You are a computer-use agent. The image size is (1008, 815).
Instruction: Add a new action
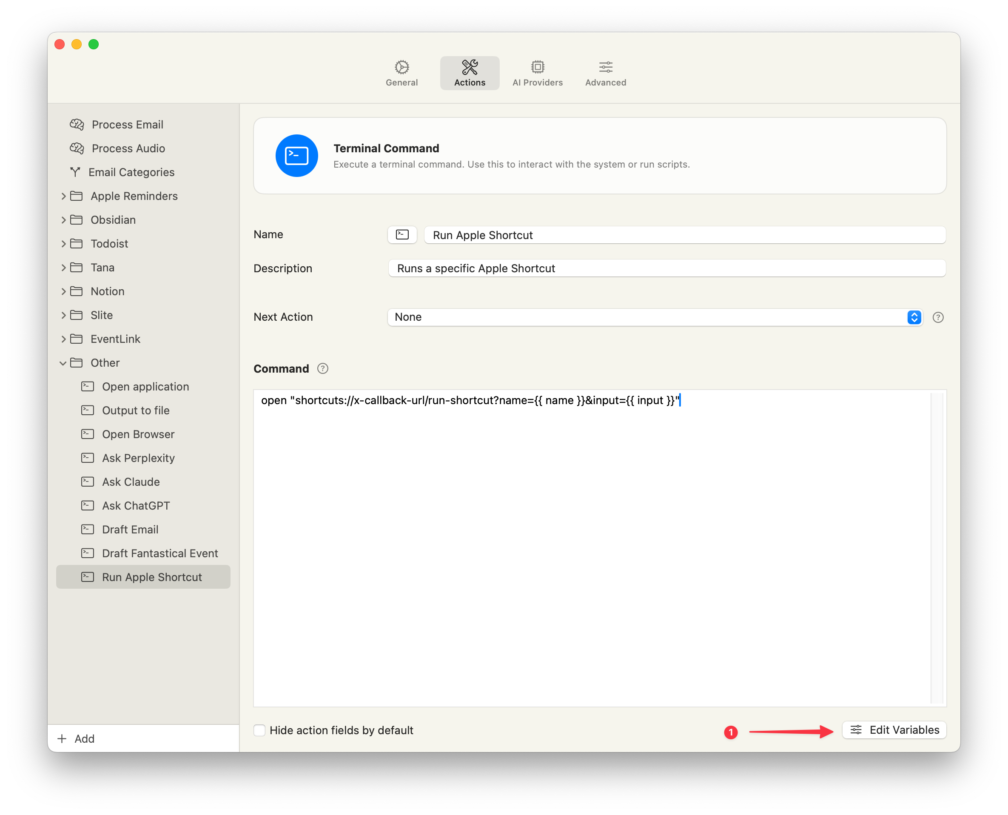76,739
